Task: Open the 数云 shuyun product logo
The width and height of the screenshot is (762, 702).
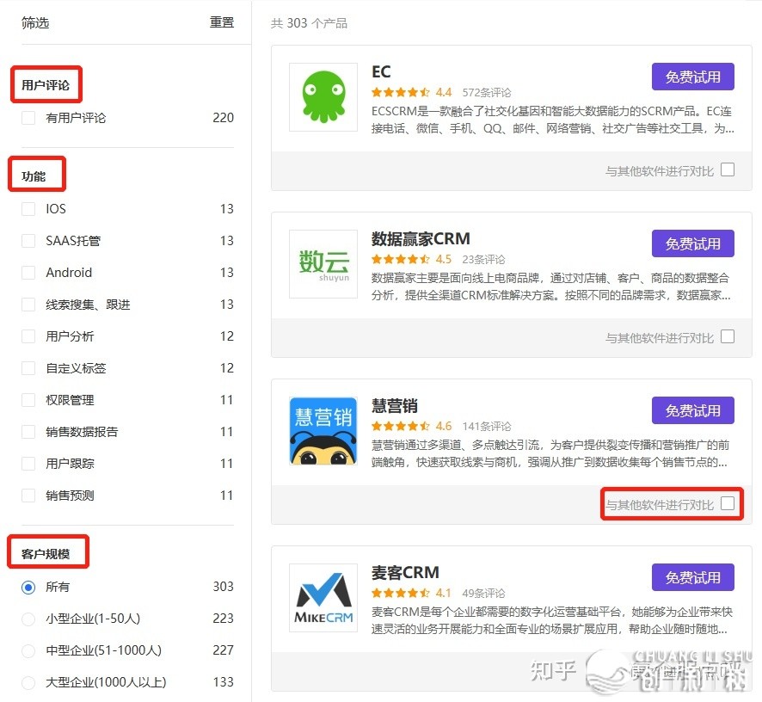Action: [323, 264]
